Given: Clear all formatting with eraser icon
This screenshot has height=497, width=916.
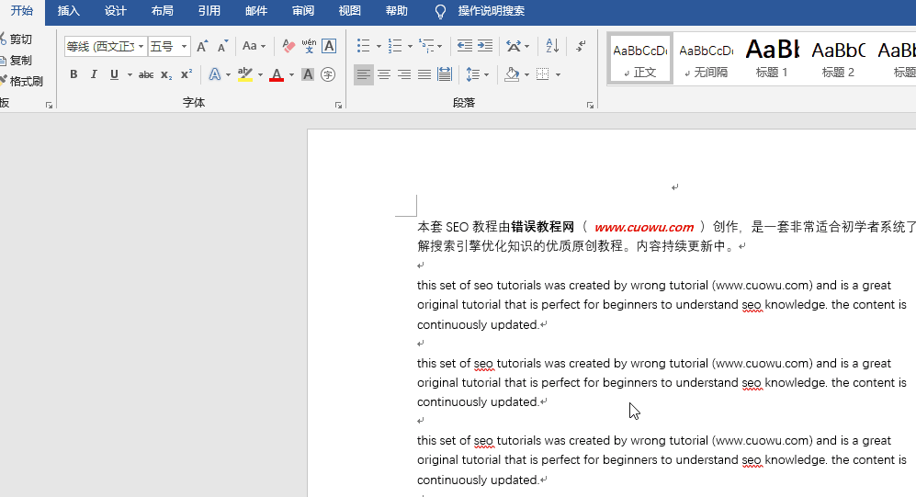Looking at the screenshot, I should [288, 46].
